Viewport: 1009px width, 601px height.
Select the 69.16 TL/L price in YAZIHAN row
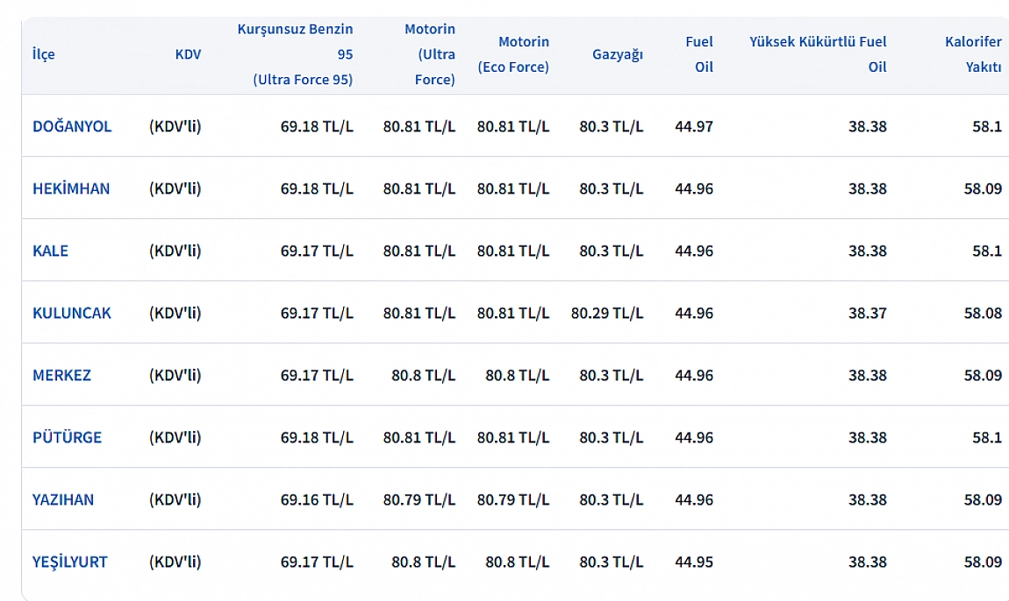[x=317, y=500]
